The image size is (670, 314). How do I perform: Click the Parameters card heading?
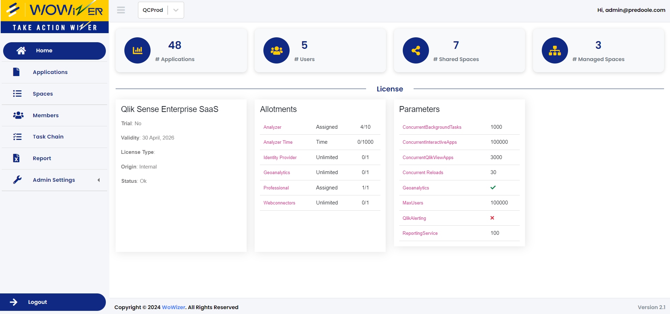pos(419,109)
